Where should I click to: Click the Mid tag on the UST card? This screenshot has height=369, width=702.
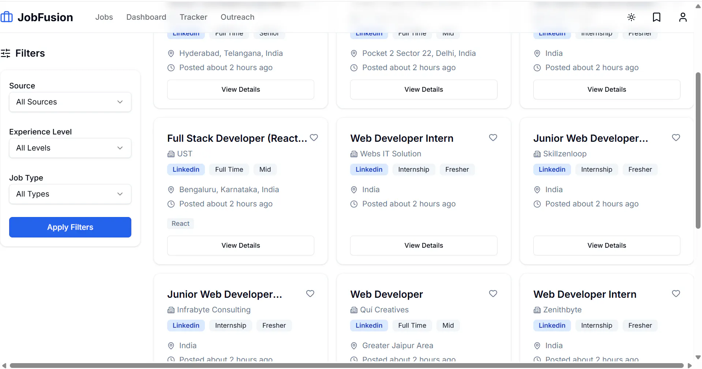(265, 170)
